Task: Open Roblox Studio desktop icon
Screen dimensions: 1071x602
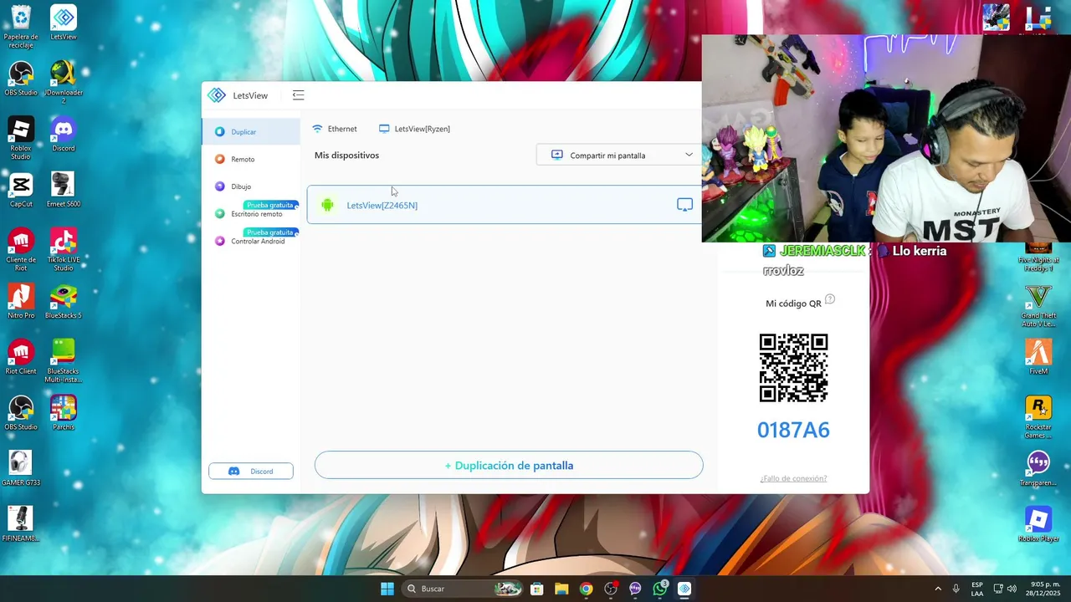Action: point(20,138)
